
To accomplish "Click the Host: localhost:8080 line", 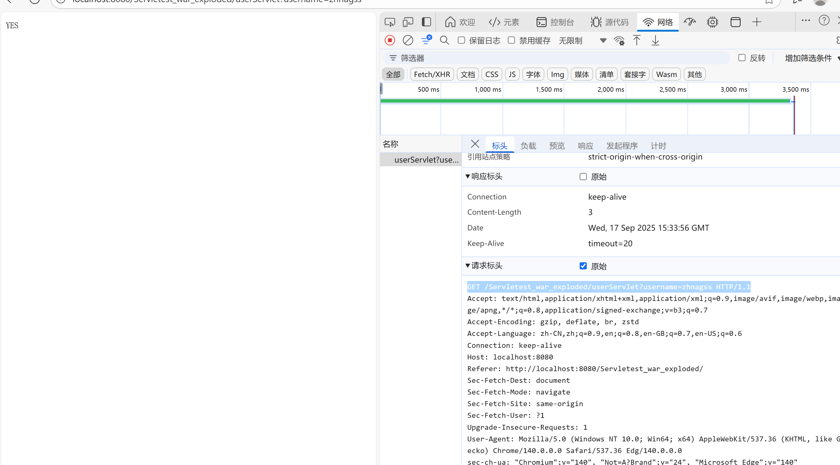I will [510, 357].
